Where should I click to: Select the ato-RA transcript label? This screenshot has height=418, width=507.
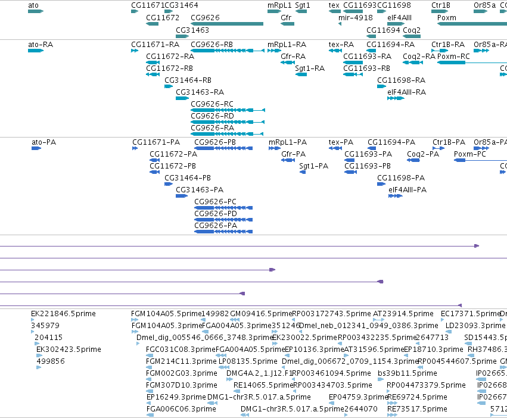(x=41, y=44)
